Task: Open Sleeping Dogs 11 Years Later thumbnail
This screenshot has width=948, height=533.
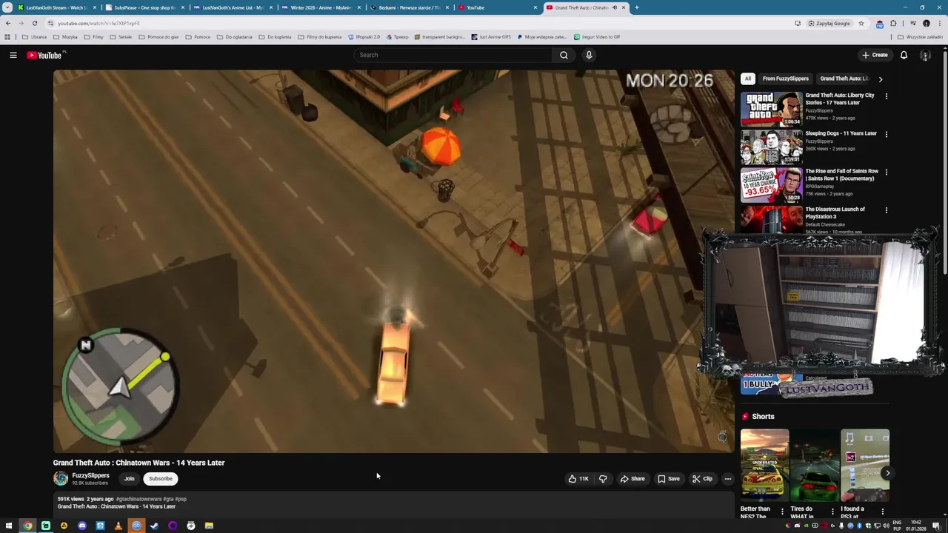Action: pyautogui.click(x=771, y=147)
